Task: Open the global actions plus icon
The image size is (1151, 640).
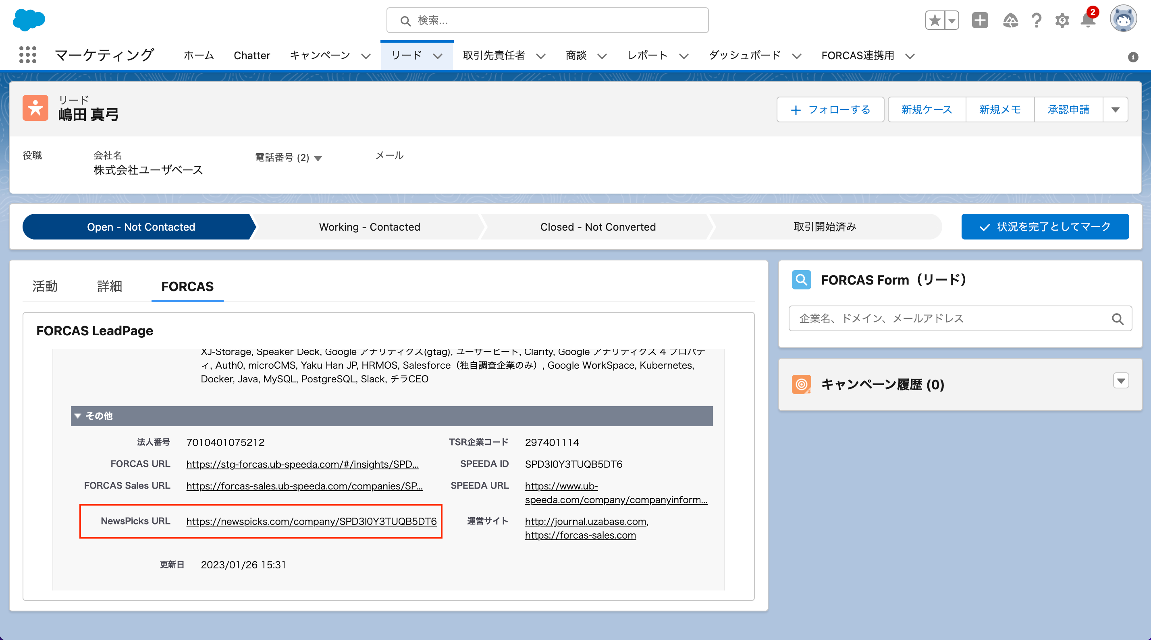Action: point(980,21)
